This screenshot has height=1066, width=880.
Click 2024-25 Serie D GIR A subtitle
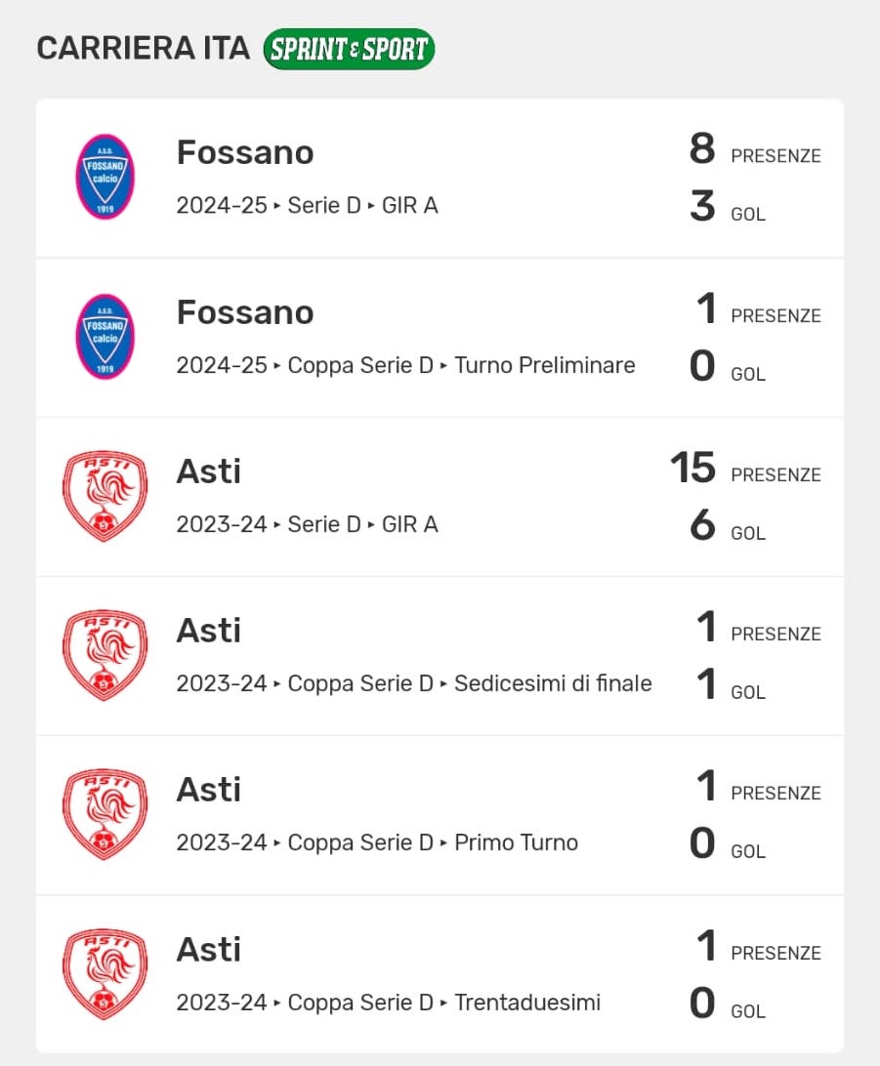point(307,206)
